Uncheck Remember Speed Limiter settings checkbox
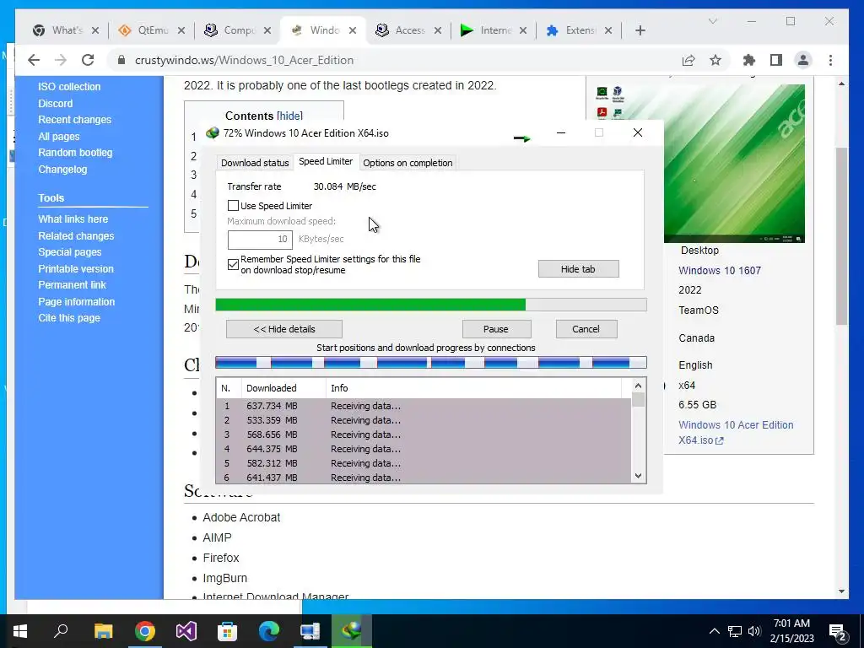This screenshot has width=864, height=648. [x=233, y=264]
